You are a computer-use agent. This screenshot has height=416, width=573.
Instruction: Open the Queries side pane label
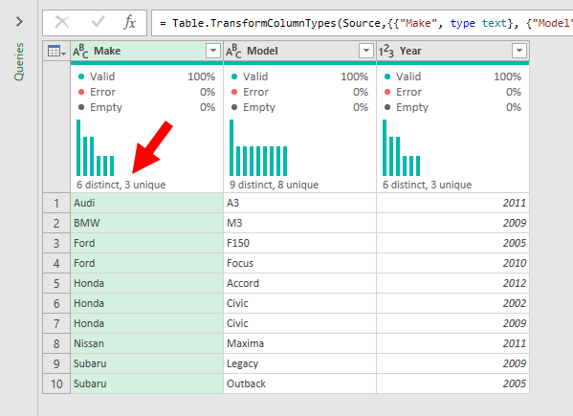click(19, 62)
